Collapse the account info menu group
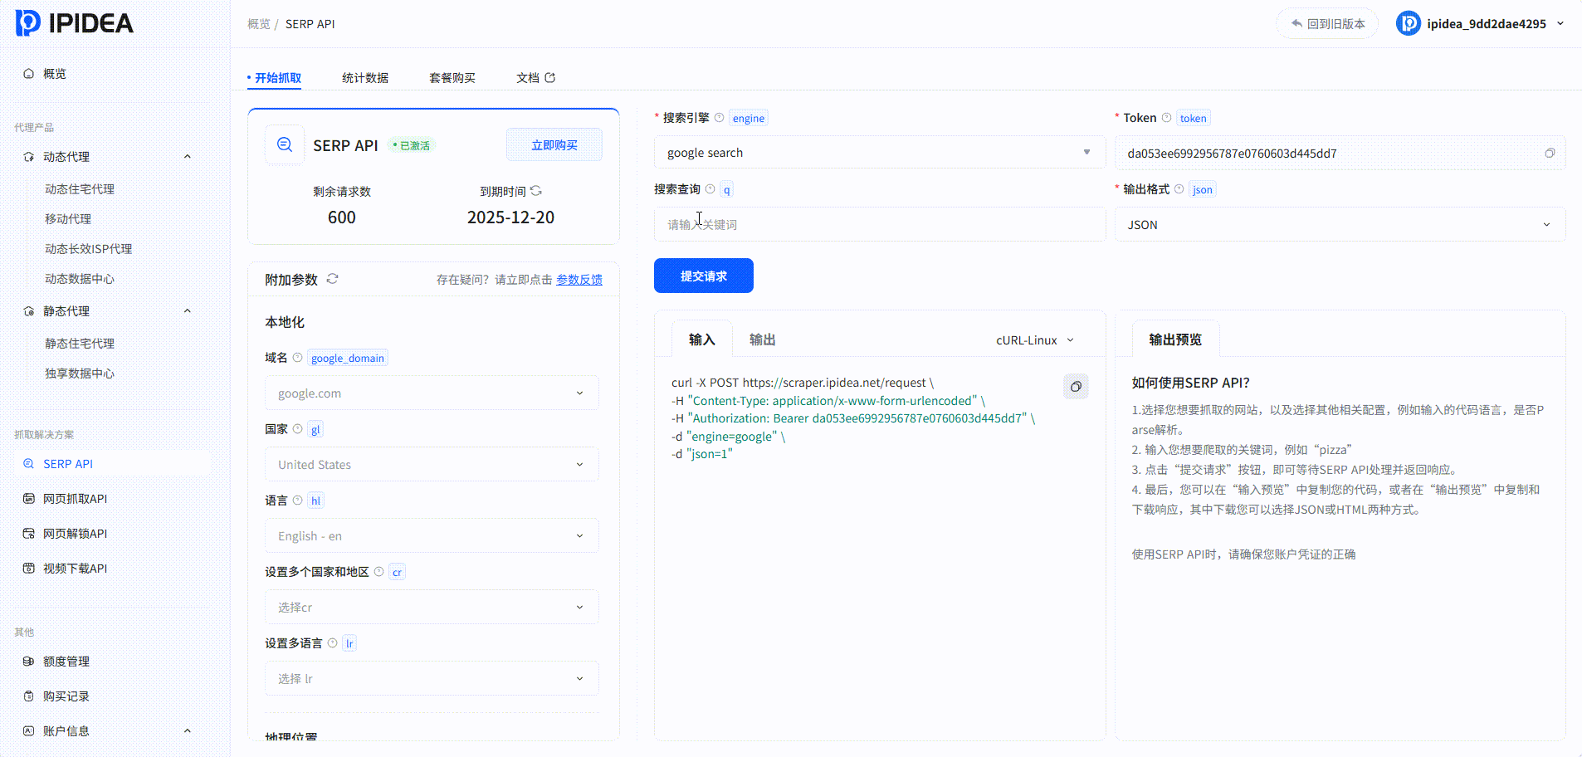The height and width of the screenshot is (757, 1582). [x=188, y=731]
